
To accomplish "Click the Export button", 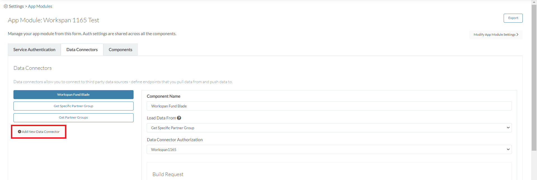I will (513, 18).
